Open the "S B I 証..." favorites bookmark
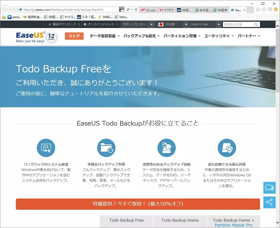Viewport: 280px width, 228px height. (x=86, y=17)
